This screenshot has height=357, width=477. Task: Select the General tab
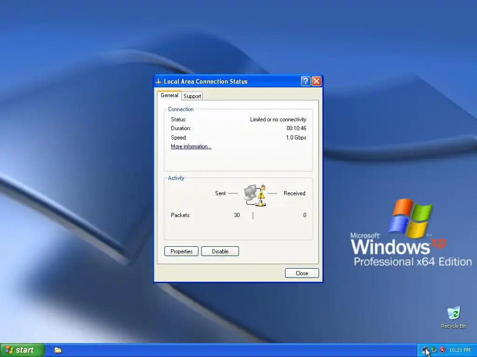click(169, 95)
